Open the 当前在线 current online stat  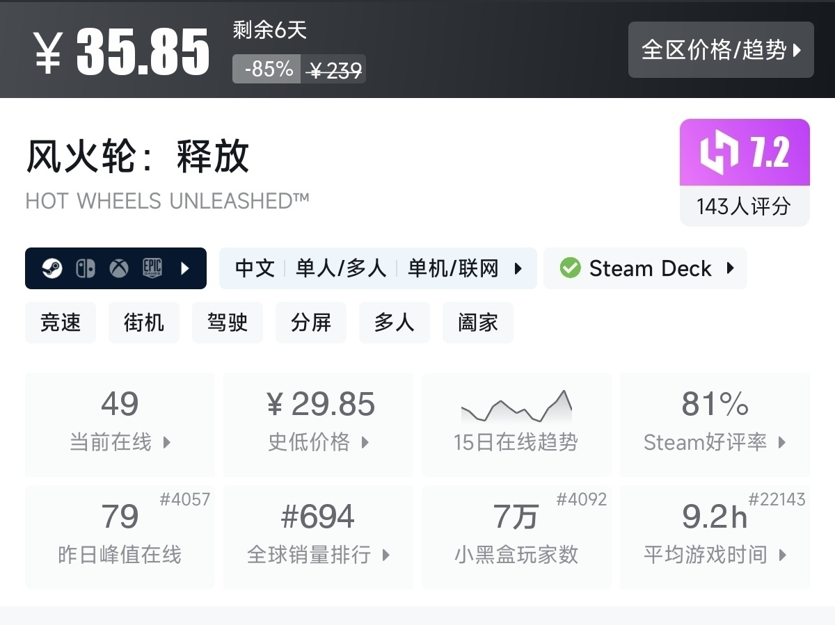pos(120,424)
